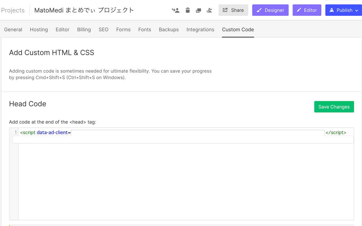Go to the Fonts tab

pos(145,29)
